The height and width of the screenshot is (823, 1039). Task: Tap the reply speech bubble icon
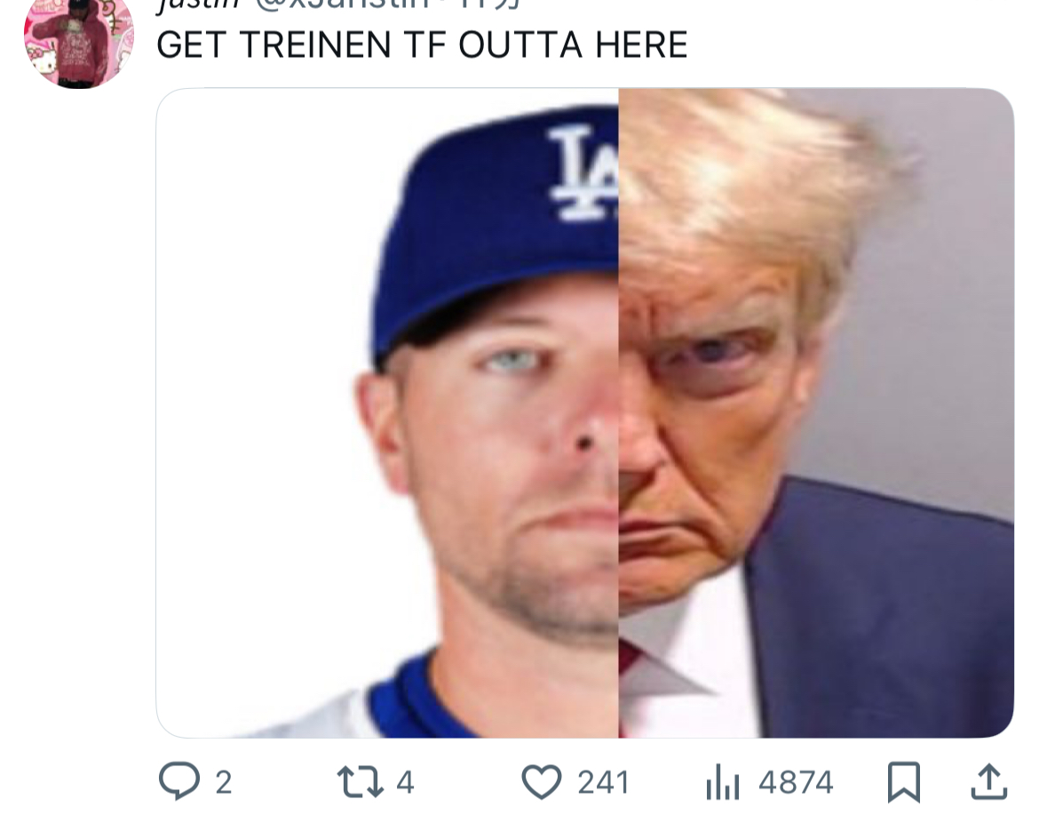[x=178, y=780]
